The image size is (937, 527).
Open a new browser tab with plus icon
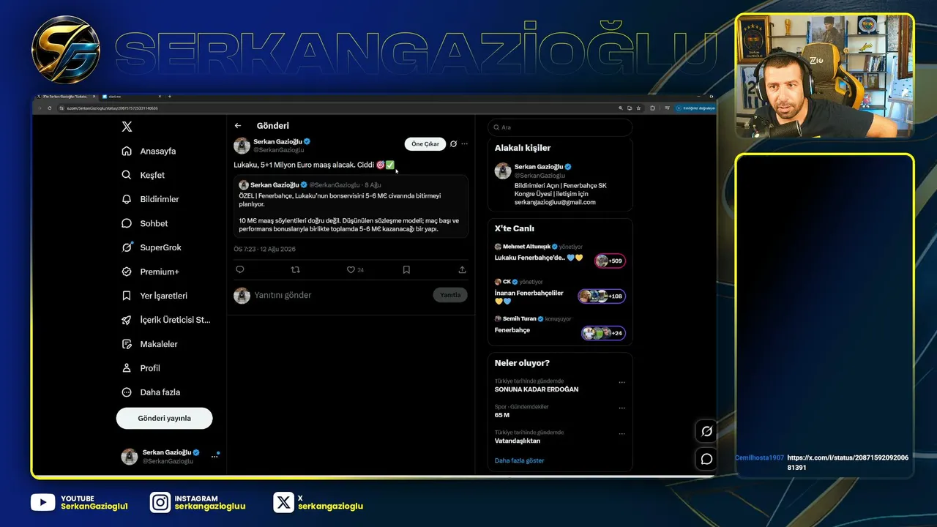pos(170,97)
